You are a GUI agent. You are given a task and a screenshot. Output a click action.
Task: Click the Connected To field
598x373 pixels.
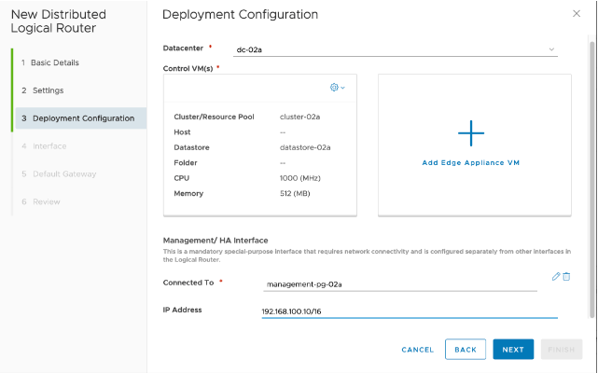point(401,283)
